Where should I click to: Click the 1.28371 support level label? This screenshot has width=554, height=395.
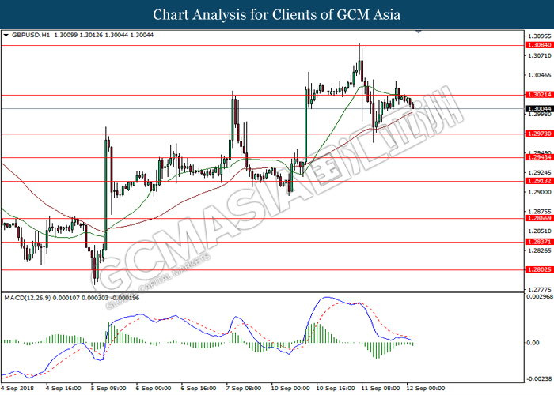pos(539,242)
